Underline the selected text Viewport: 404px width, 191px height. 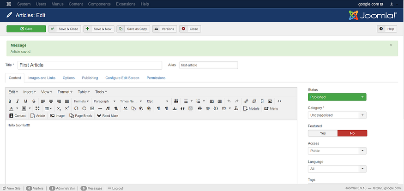click(25, 101)
